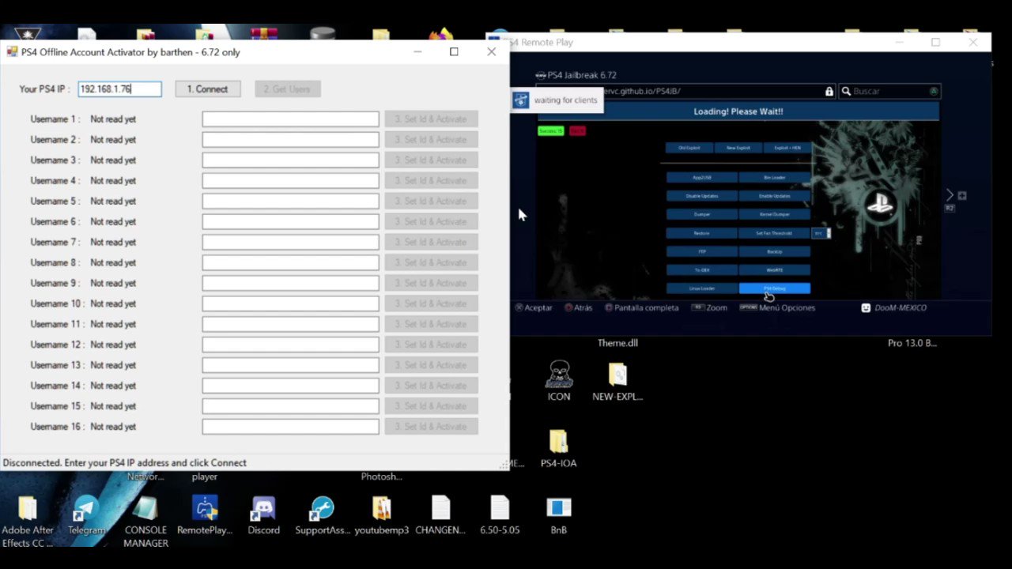Click the Atrás hint in Remote Play
1012x569 pixels.
pos(578,308)
